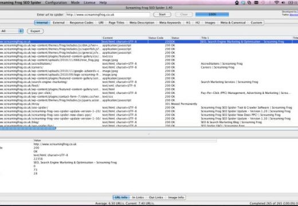
Task: Click the Export button
Action: point(36,31)
